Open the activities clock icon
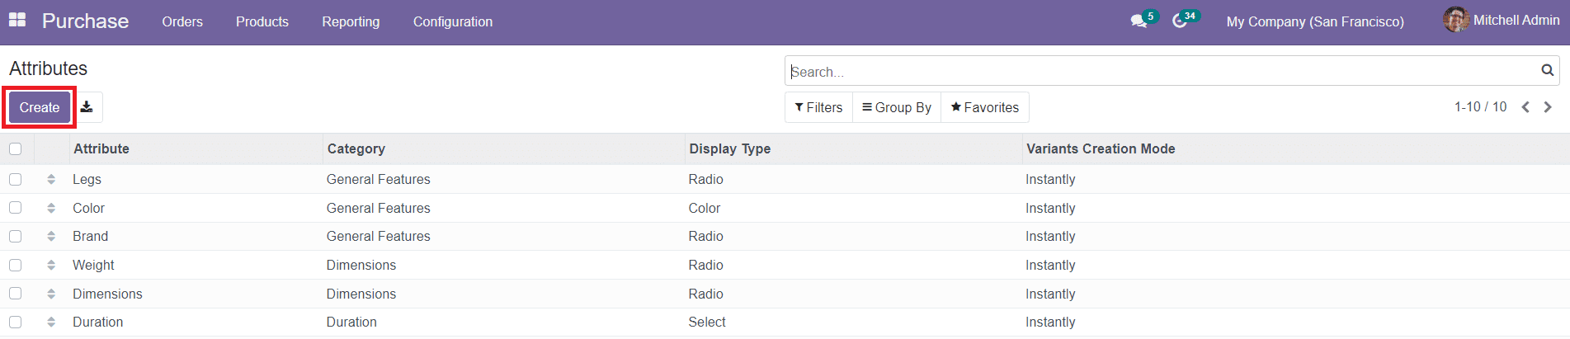Image resolution: width=1570 pixels, height=339 pixels. point(1180,21)
